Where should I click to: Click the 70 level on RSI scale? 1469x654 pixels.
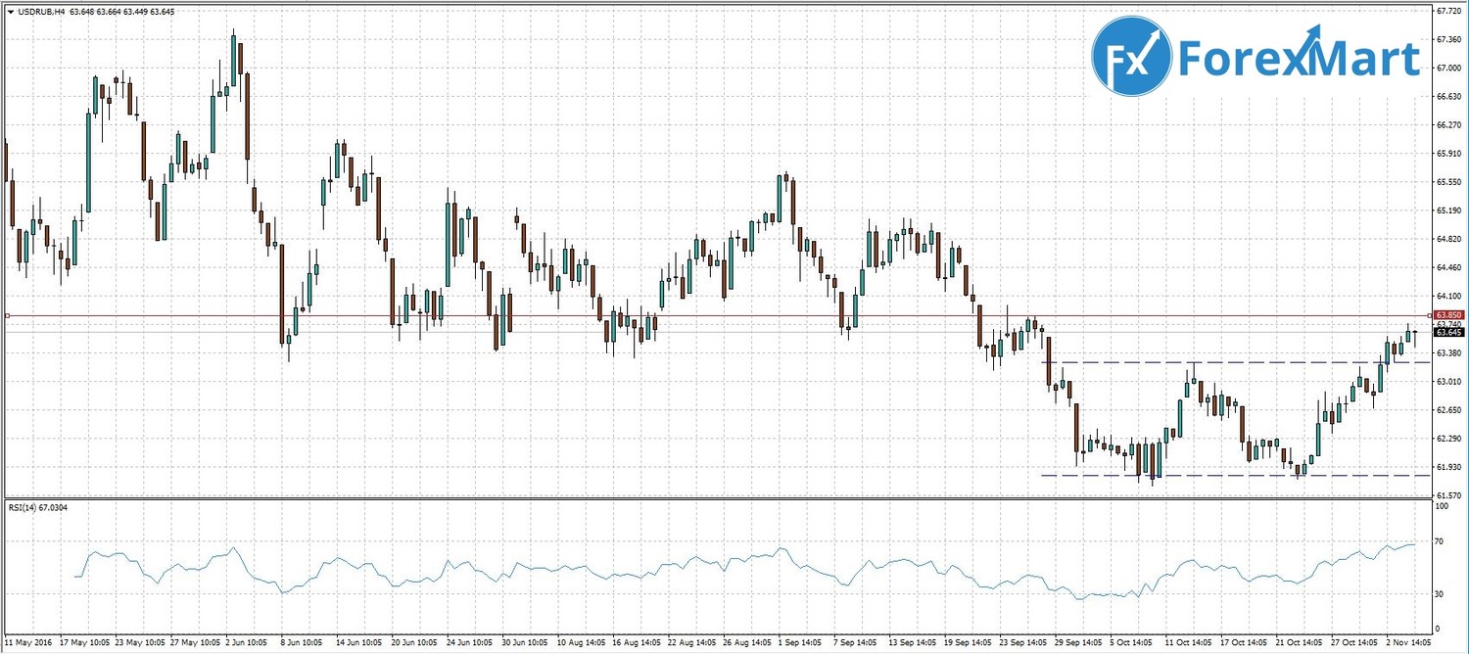1439,540
